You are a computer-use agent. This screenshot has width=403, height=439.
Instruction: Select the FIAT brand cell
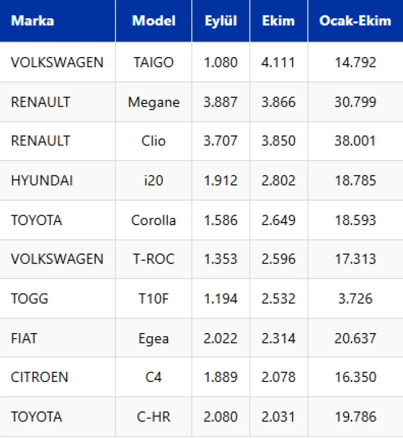(x=24, y=338)
